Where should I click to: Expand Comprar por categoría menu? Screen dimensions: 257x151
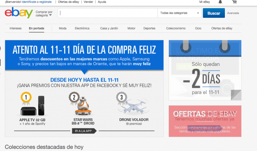44,14
